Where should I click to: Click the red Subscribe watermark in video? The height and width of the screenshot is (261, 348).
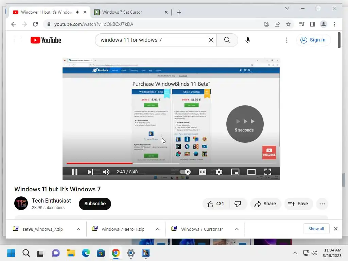pos(269,153)
